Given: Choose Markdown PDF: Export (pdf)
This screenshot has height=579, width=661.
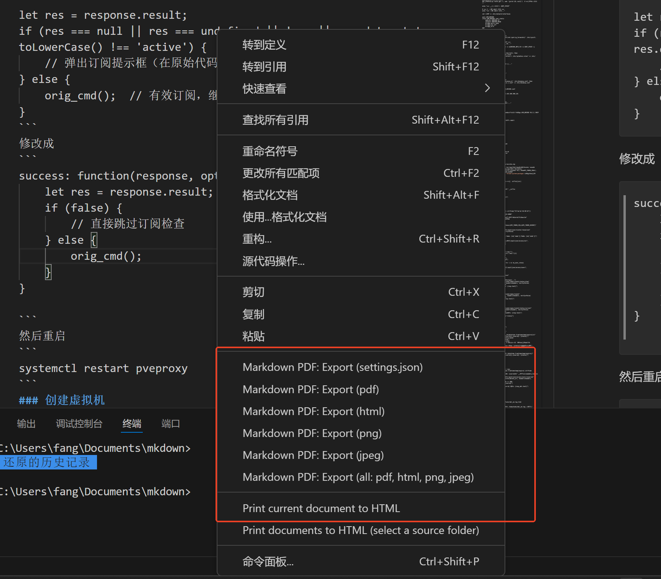Looking at the screenshot, I should pyautogui.click(x=361, y=389).
